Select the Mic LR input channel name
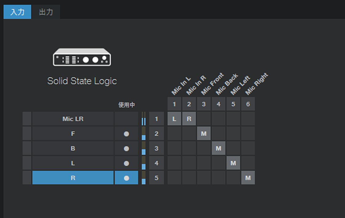 (73, 119)
